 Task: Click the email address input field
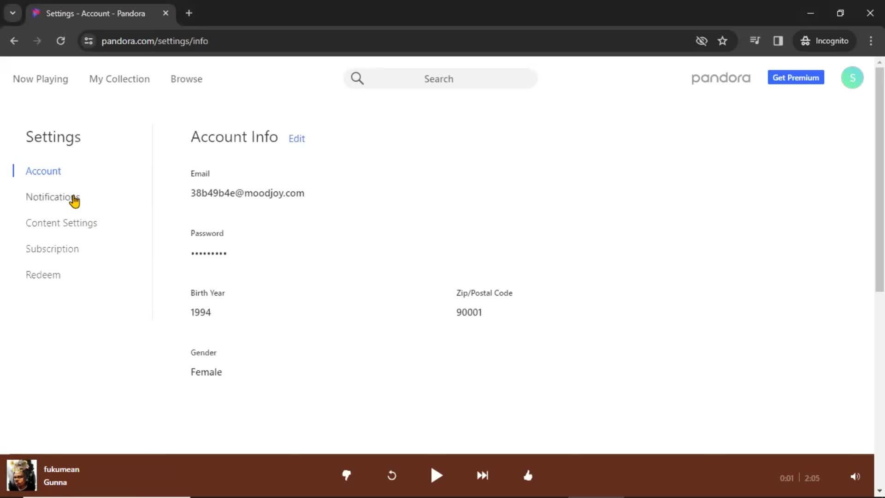[x=248, y=193]
